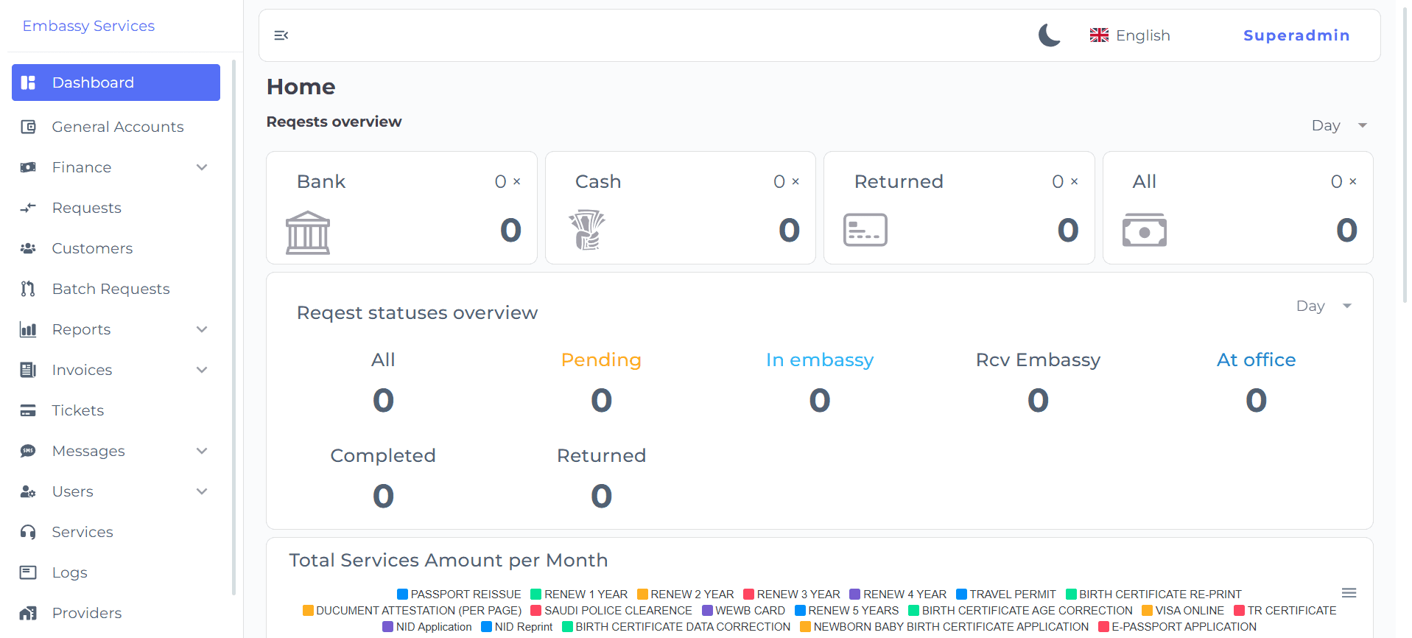Click the Rcv Embassy status label

pos(1038,360)
